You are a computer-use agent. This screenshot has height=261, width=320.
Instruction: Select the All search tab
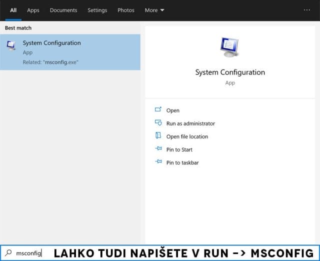click(x=13, y=10)
